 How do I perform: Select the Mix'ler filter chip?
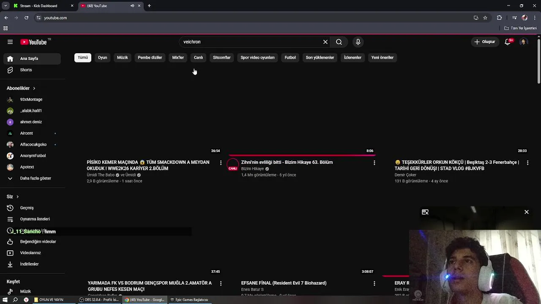(x=178, y=57)
